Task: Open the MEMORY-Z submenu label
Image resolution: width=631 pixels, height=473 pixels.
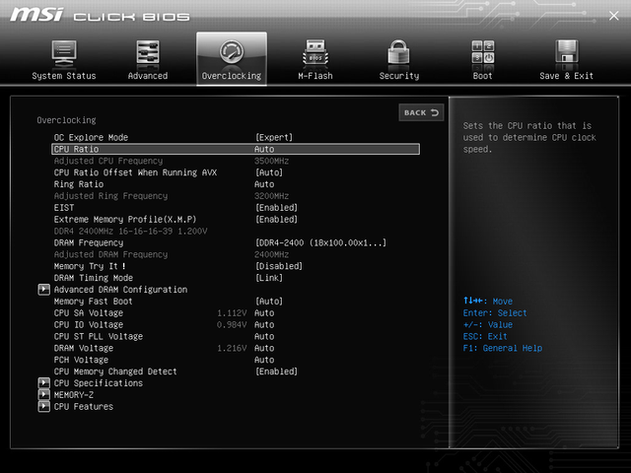Action: [x=74, y=395]
